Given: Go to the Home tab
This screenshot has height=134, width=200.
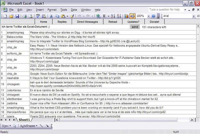Looking at the screenshot, I should click(x=44, y=22).
